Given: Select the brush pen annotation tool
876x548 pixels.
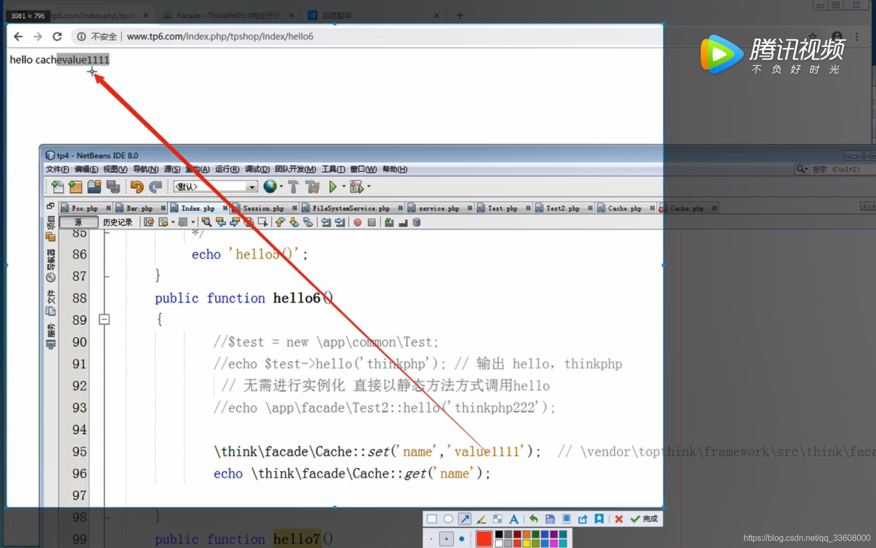Looking at the screenshot, I should (x=481, y=519).
